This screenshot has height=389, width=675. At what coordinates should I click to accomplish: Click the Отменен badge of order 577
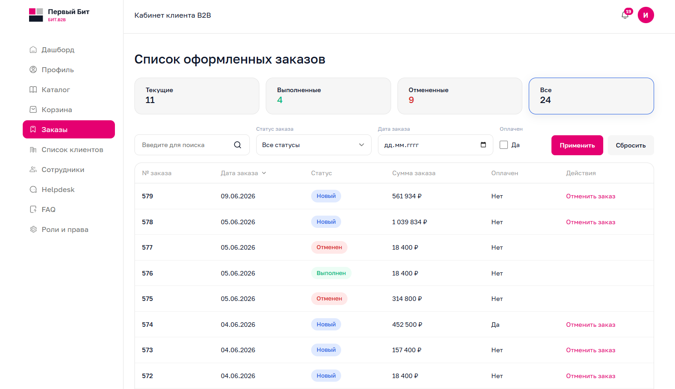coord(329,247)
